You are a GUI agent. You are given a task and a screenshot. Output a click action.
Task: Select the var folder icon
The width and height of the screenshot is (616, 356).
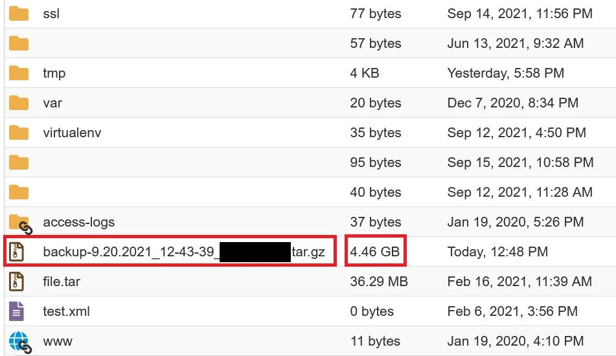[19, 103]
